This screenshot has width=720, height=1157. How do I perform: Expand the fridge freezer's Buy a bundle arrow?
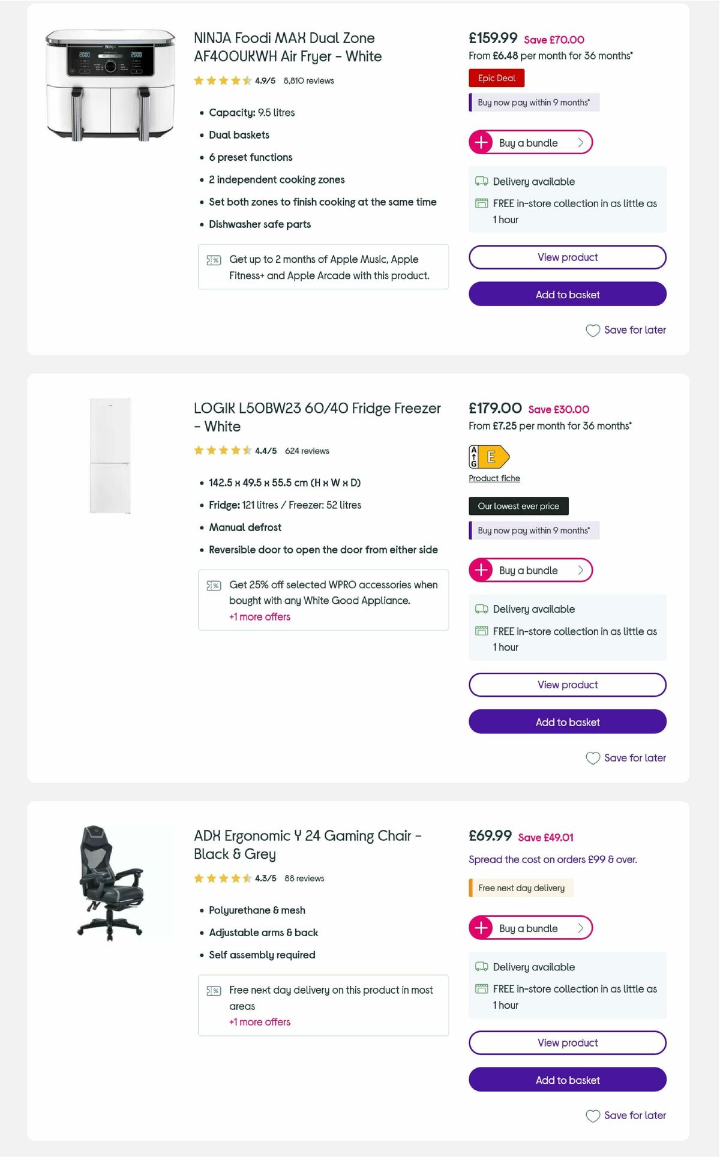click(580, 570)
